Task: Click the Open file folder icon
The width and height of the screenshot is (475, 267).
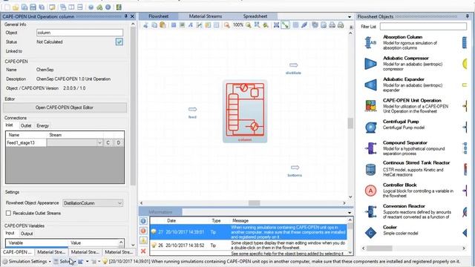Action: point(16,7)
